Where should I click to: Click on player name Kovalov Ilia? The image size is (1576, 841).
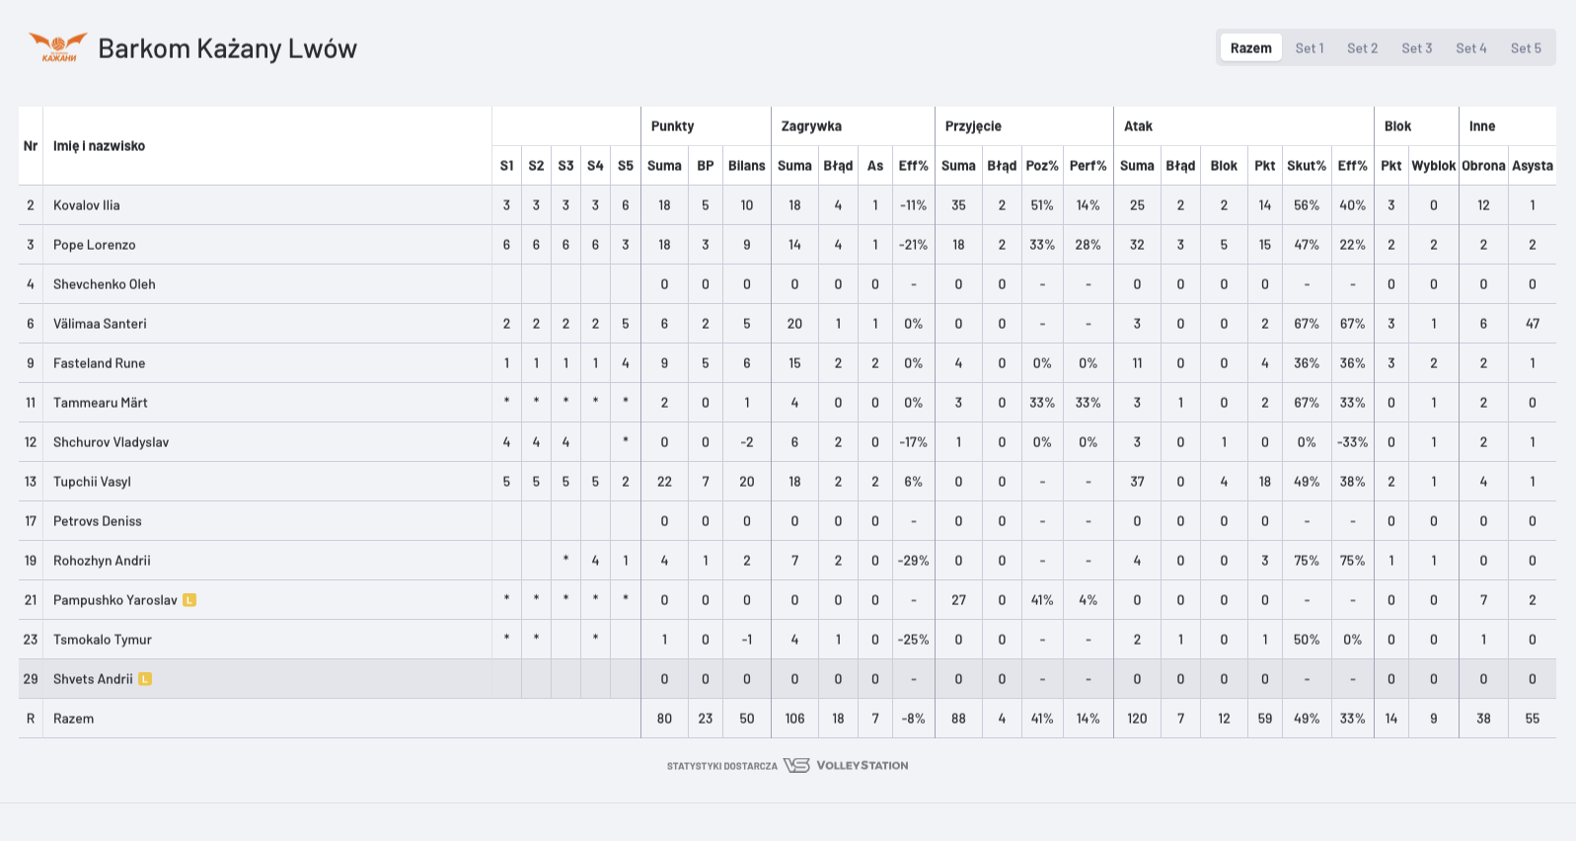pyautogui.click(x=87, y=205)
